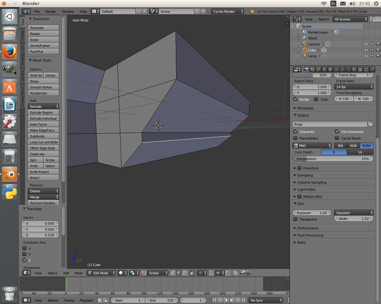Select vertex select mode icon

tap(173, 273)
